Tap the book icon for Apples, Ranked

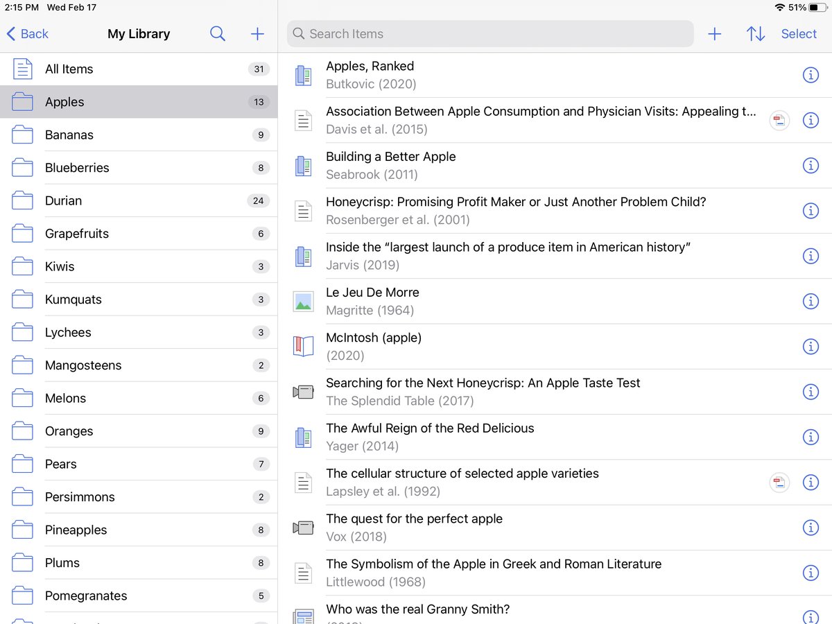click(x=303, y=75)
